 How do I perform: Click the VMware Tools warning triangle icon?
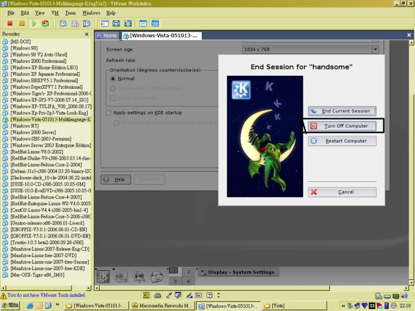pos(4,295)
